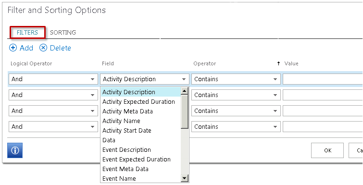Click the field list scrollbar thumb
This screenshot has height=185, width=363.
(x=185, y=111)
